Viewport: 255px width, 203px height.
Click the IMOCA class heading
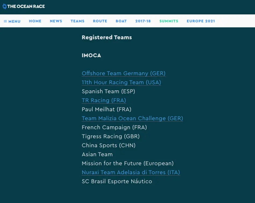pos(91,55)
